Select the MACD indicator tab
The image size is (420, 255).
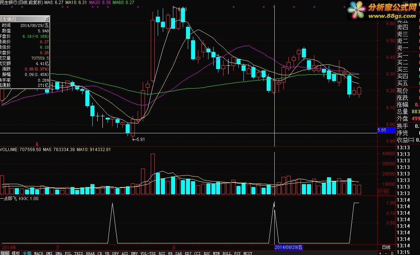[x=39, y=253]
